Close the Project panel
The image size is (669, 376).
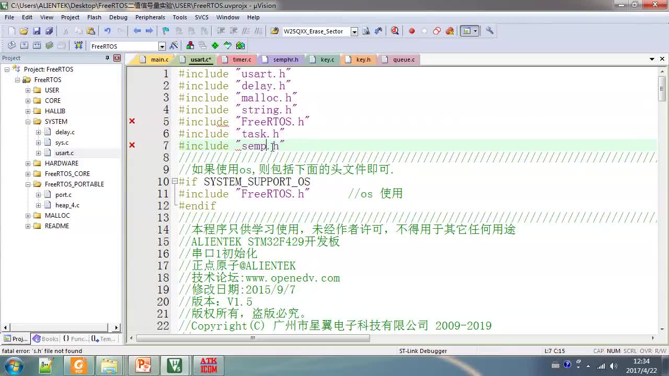pyautogui.click(x=117, y=58)
